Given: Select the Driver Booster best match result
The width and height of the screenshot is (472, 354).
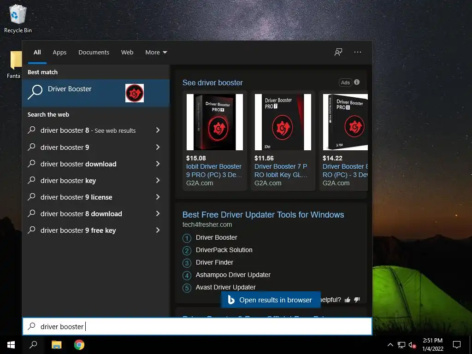Looking at the screenshot, I should [x=96, y=93].
